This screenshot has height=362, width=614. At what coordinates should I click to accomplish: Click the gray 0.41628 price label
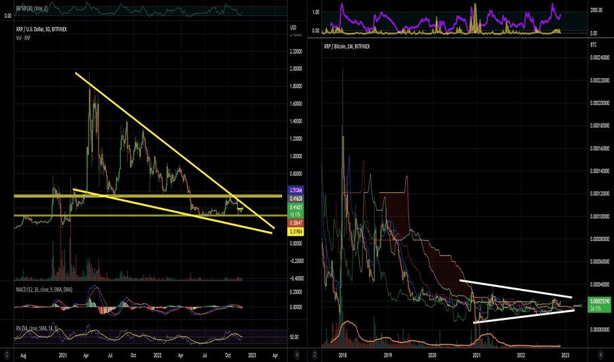(295, 199)
